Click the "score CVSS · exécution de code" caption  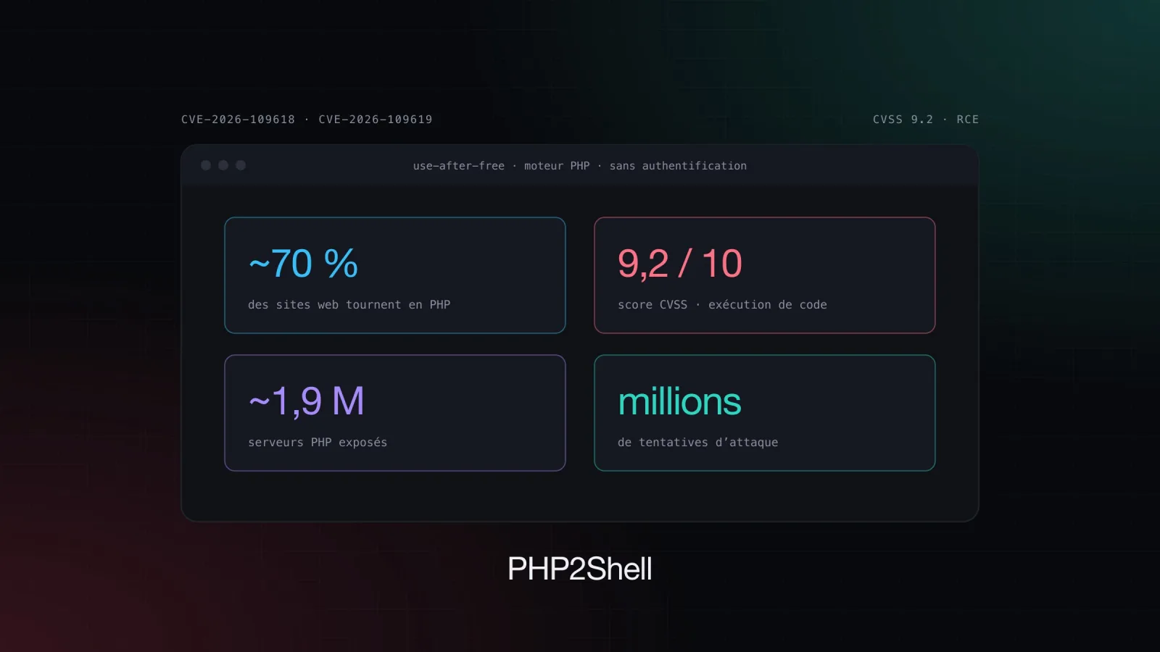(x=722, y=305)
